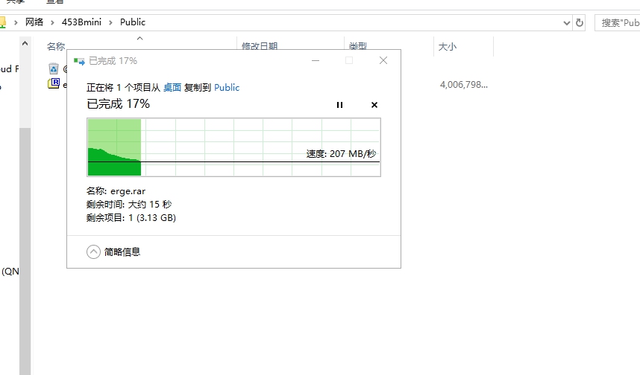
Task: Refresh the Public folder view
Action: point(580,23)
